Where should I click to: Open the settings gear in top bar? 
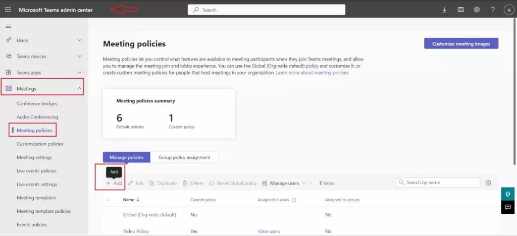tap(477, 10)
